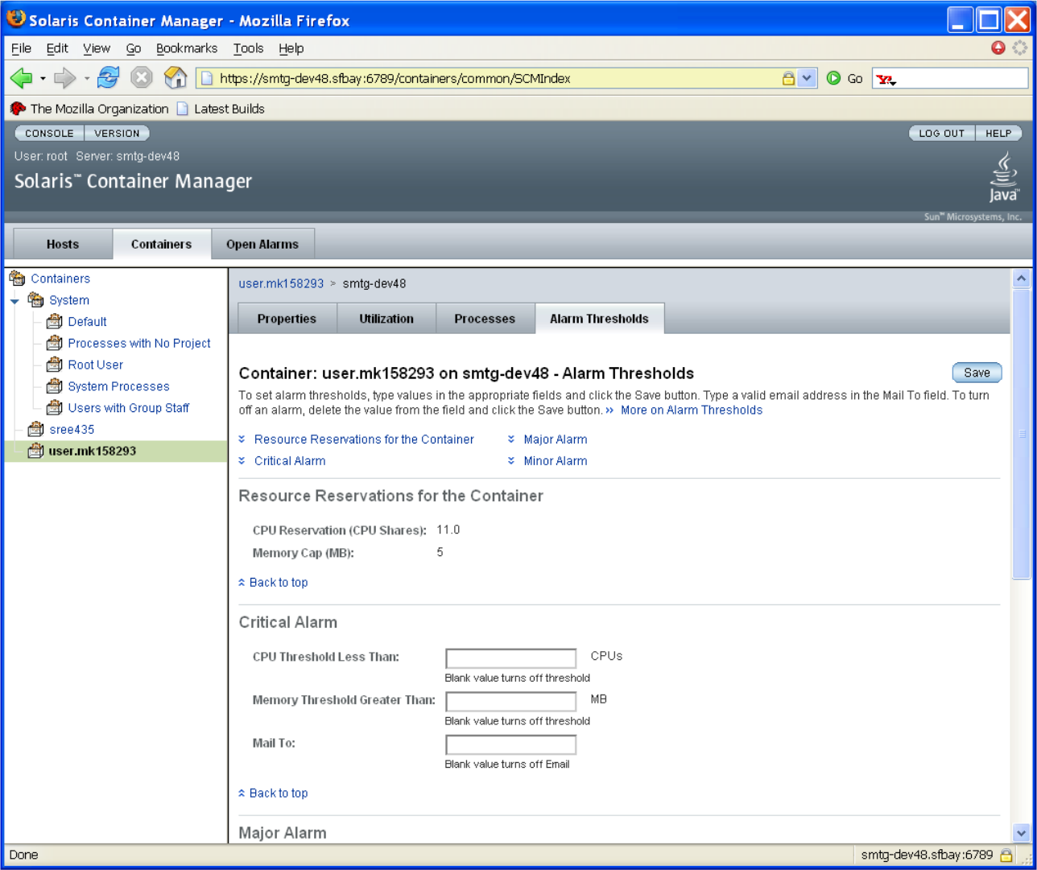Click the Users with Group Staff icon
This screenshot has height=870, width=1037.
tap(55, 407)
